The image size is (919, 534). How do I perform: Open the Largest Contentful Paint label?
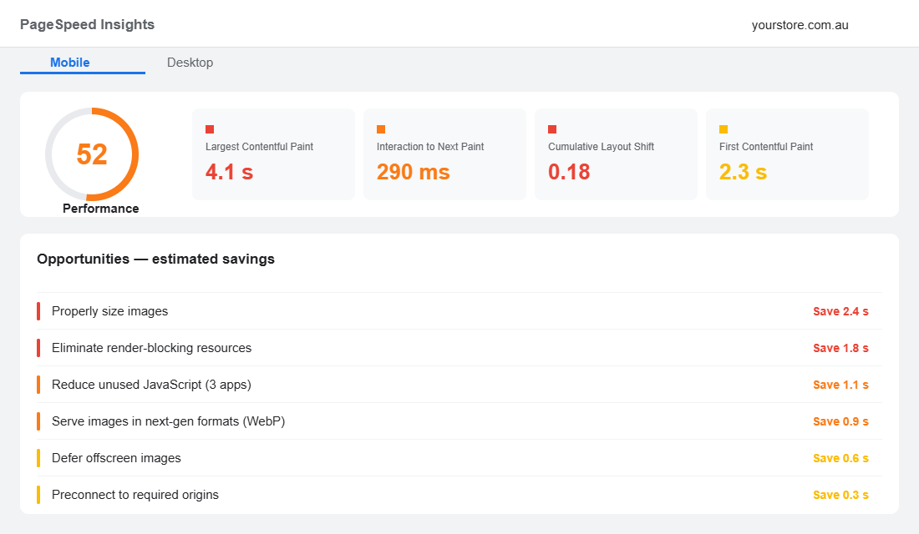[x=259, y=146]
